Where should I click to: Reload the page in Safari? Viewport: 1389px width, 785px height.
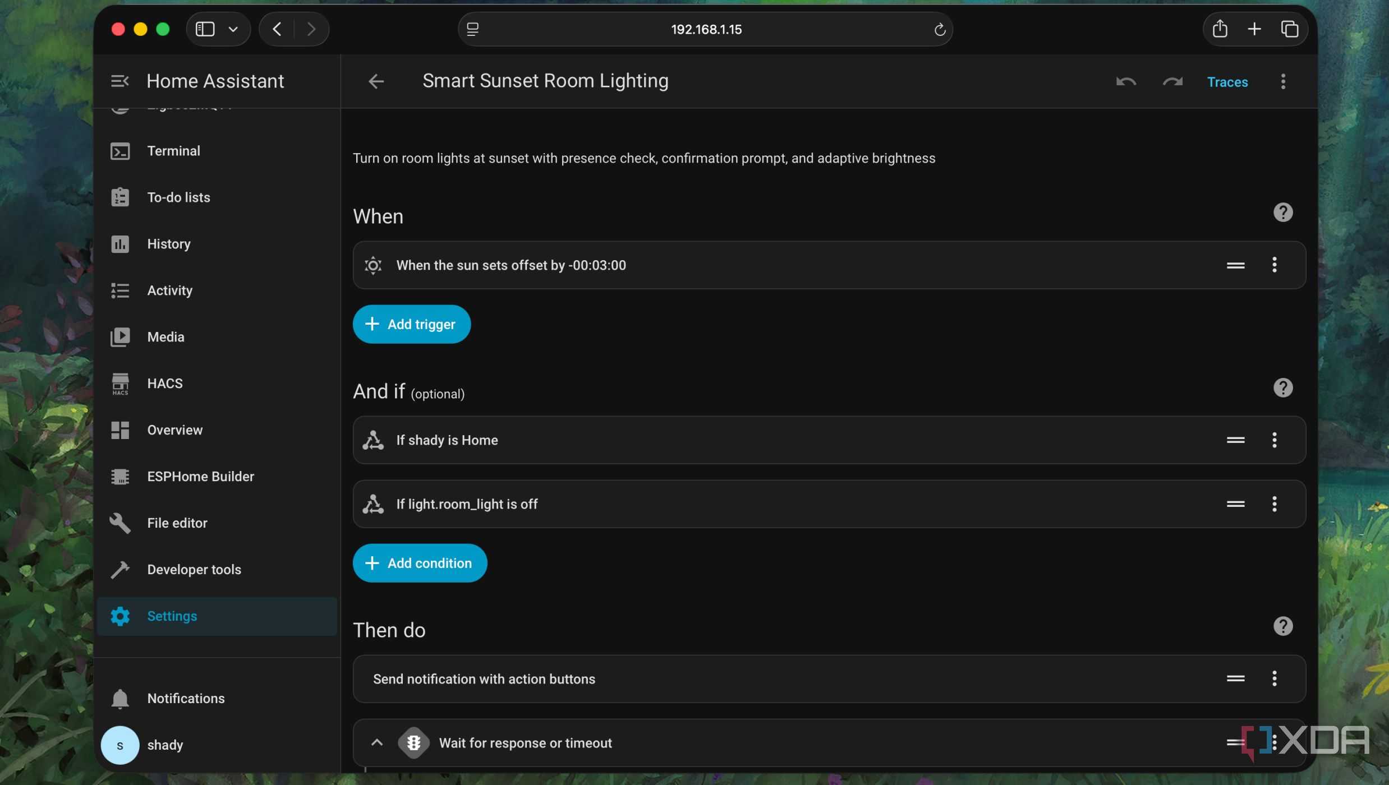[x=940, y=29]
